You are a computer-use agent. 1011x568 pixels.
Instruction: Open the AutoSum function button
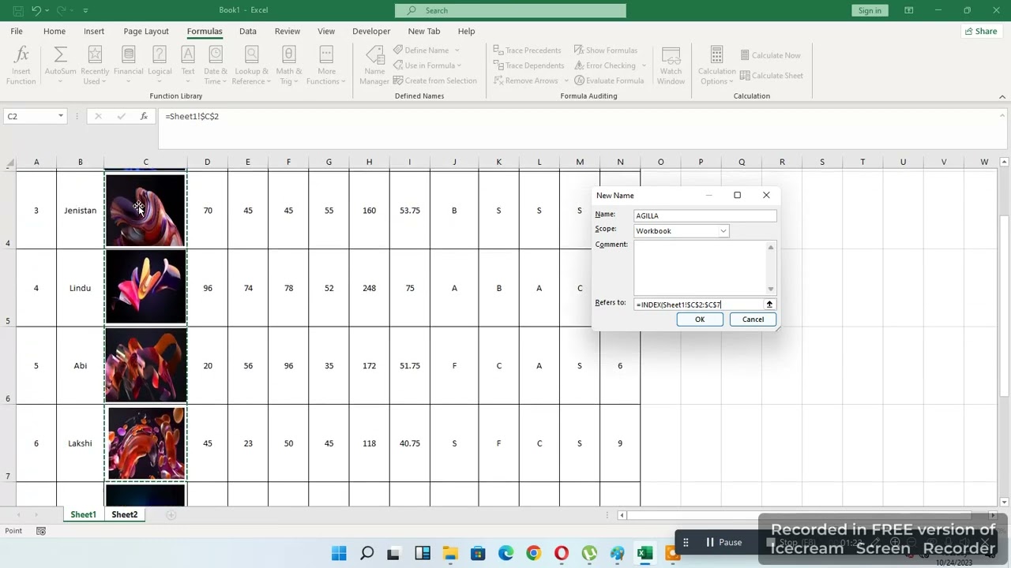point(60,65)
